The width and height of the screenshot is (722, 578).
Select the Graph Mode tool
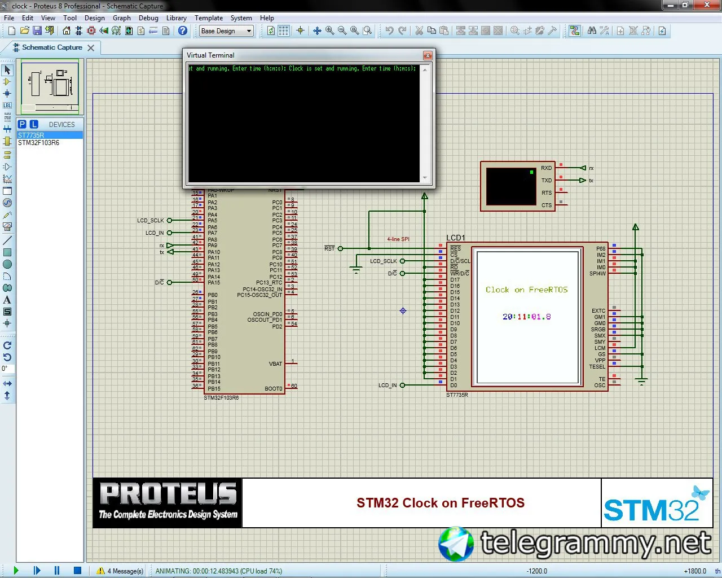[7, 179]
